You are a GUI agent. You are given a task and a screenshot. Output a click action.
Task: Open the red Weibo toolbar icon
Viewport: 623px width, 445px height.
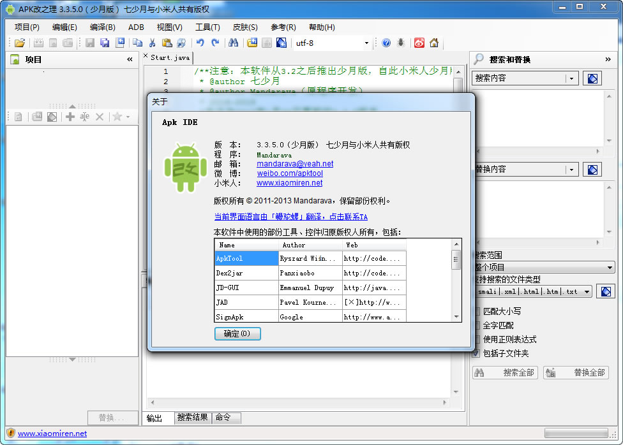point(419,43)
